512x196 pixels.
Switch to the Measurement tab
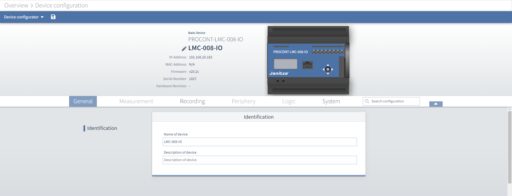[136, 101]
